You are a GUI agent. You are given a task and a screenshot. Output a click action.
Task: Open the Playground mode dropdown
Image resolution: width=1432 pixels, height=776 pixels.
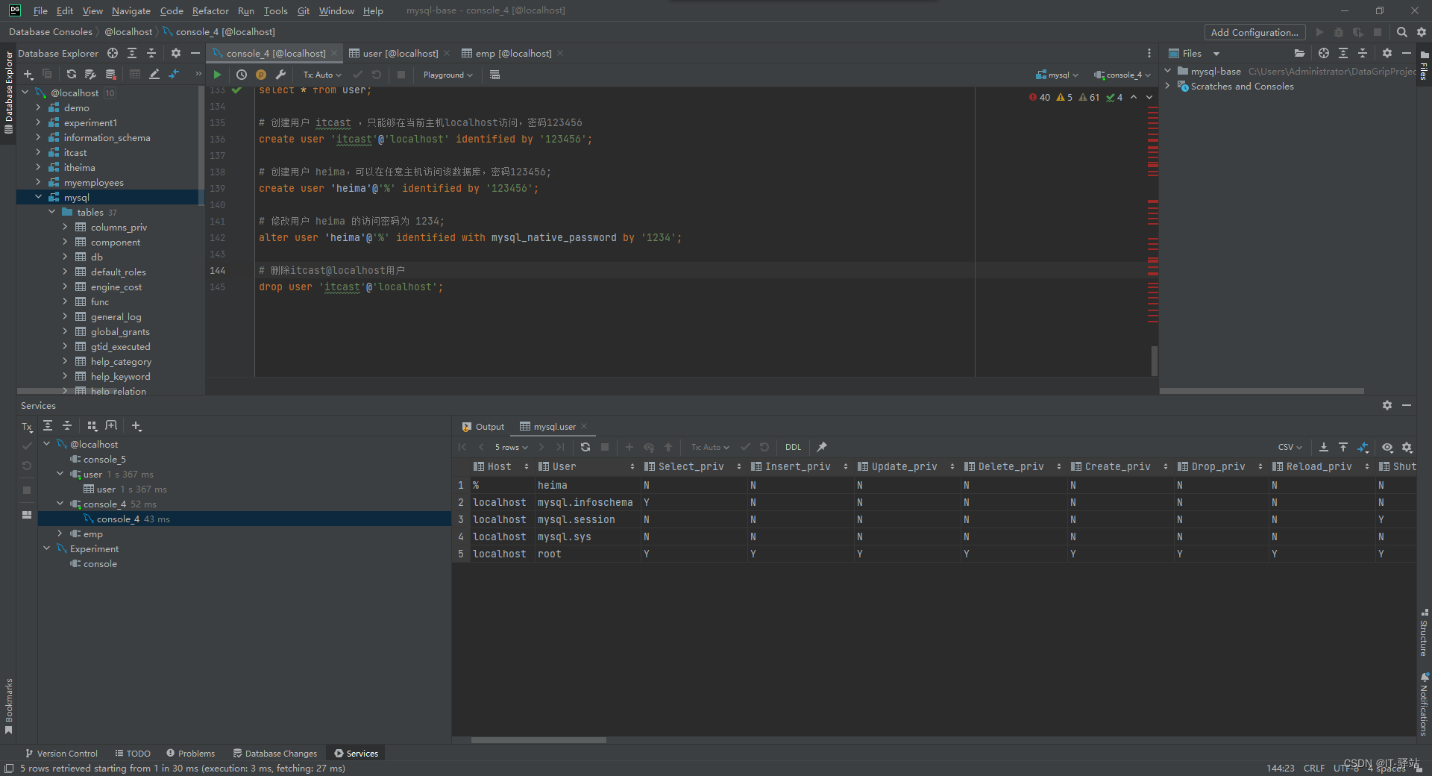point(447,75)
